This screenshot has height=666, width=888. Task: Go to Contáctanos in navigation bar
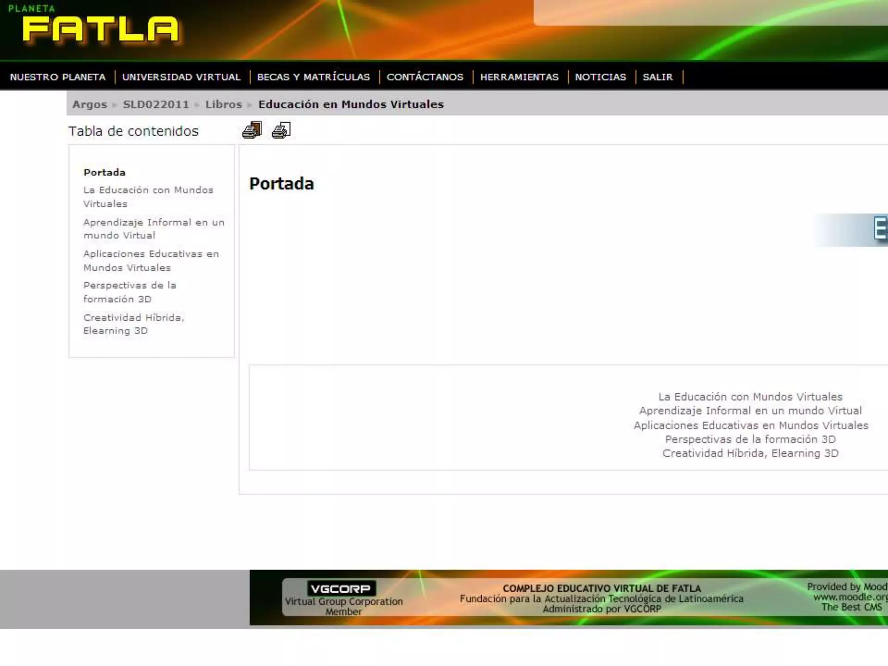(424, 77)
